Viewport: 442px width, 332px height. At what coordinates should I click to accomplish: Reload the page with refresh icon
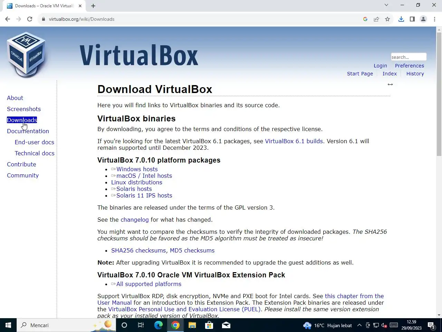click(x=30, y=19)
